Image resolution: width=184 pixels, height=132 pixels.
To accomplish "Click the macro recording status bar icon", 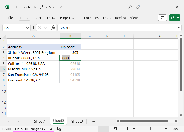I will (59, 129).
